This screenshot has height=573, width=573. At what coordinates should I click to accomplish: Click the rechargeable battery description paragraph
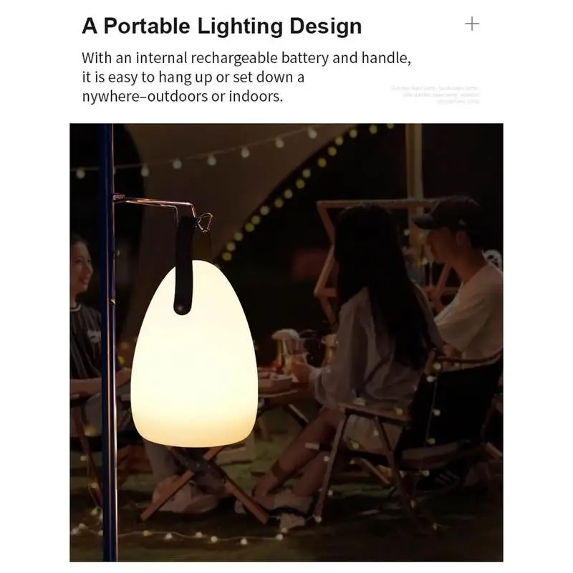tap(246, 77)
